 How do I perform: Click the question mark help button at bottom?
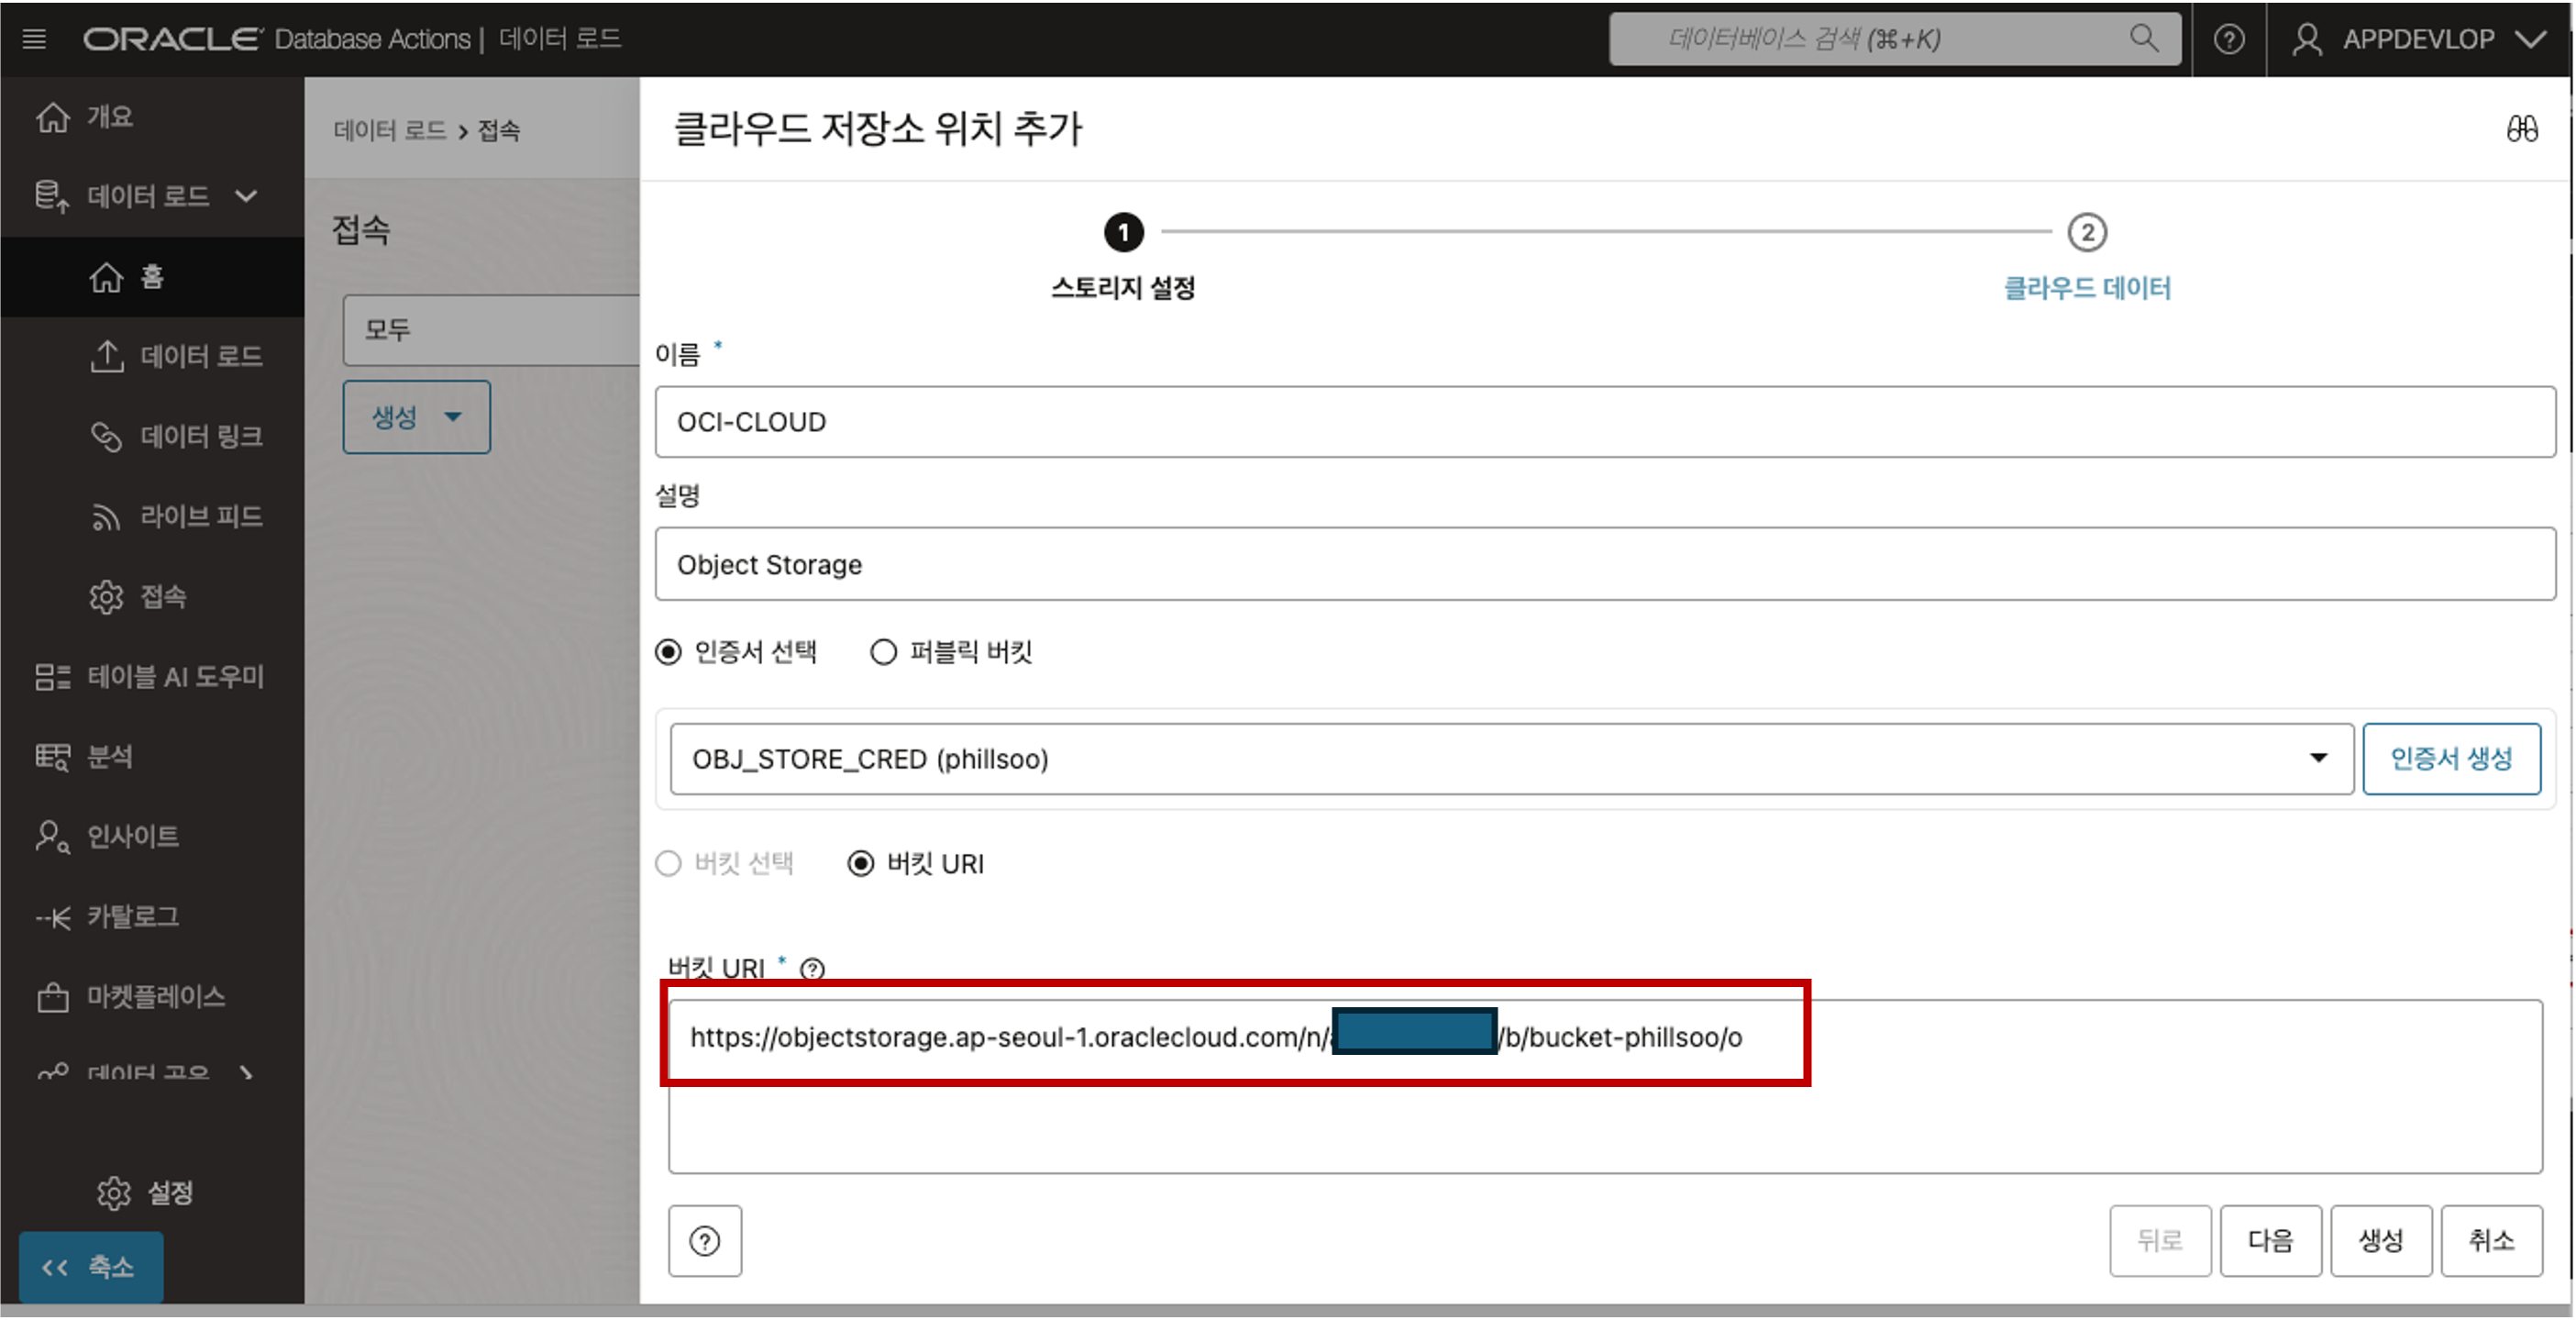click(x=705, y=1241)
